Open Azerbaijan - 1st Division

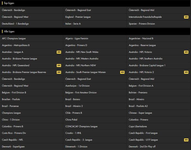point(95,86)
